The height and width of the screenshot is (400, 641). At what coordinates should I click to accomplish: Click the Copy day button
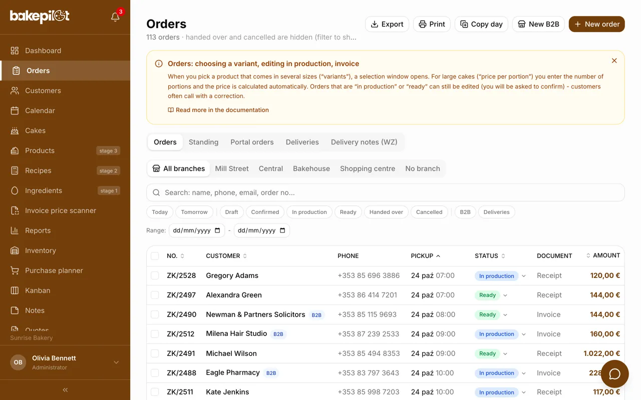pos(481,24)
